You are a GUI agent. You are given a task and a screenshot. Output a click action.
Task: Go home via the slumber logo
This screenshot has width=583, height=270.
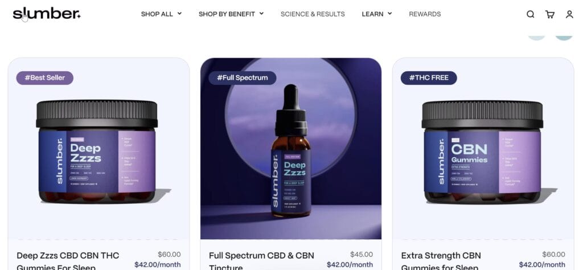tap(47, 14)
